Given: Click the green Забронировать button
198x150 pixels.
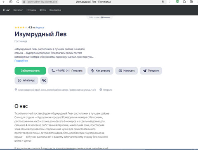Looking at the screenshot, I should (x=30, y=70).
